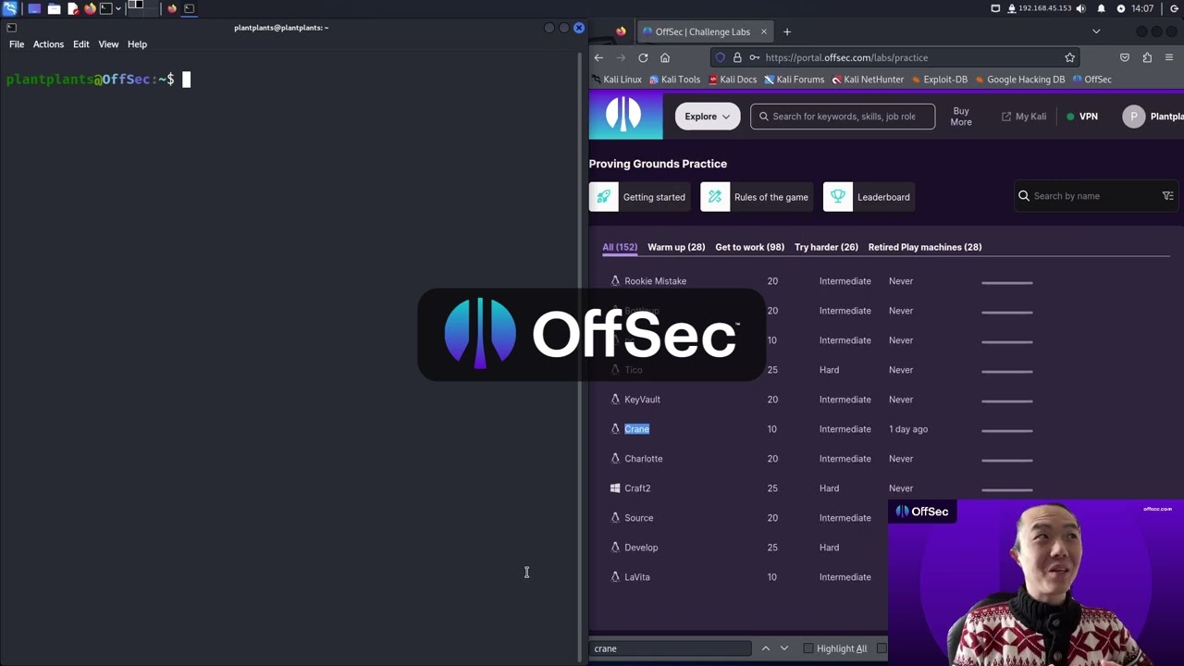This screenshot has width=1184, height=666.
Task: Open the KeyVault machine
Action: pos(642,400)
